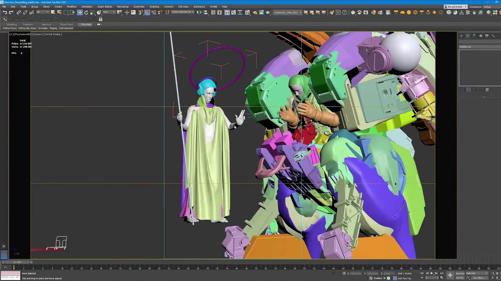Open the Arnold menu
The height and width of the screenshot is (281, 501).
coord(213,7)
